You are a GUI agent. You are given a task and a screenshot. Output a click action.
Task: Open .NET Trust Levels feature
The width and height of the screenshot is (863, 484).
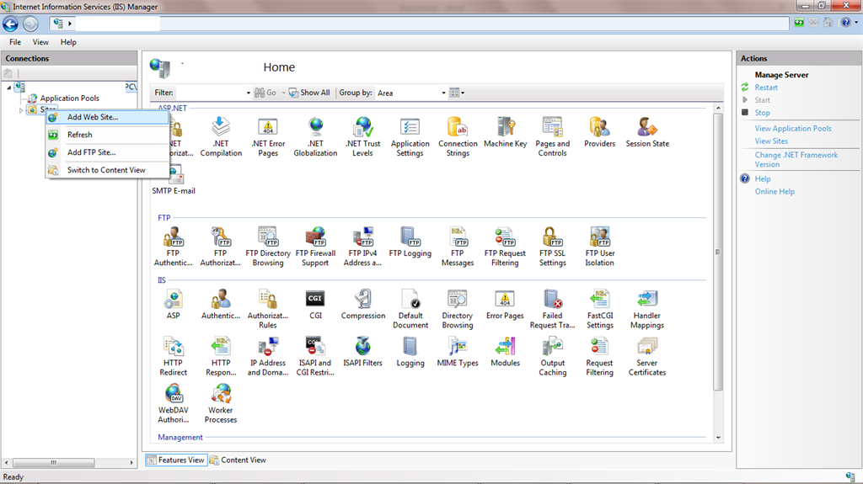pos(362,137)
